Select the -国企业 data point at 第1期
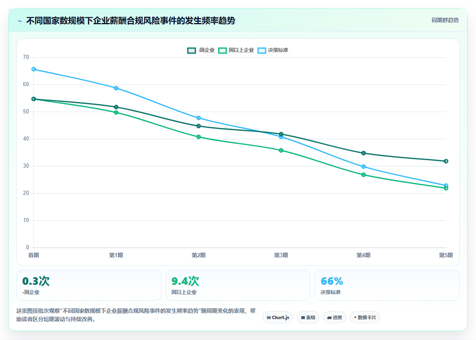 point(116,107)
